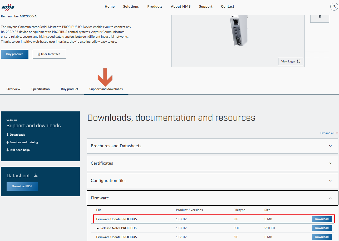Click the product thumbnail image
Screen dimensions: 339x241
320,18
